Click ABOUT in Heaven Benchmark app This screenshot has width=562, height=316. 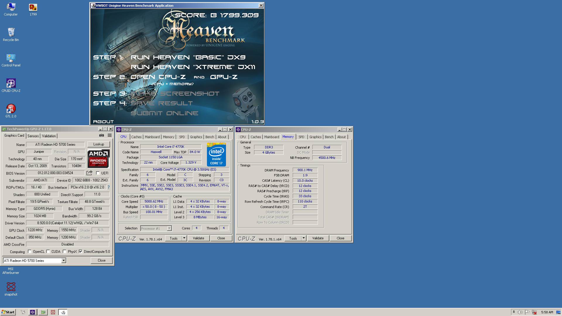[x=103, y=121]
